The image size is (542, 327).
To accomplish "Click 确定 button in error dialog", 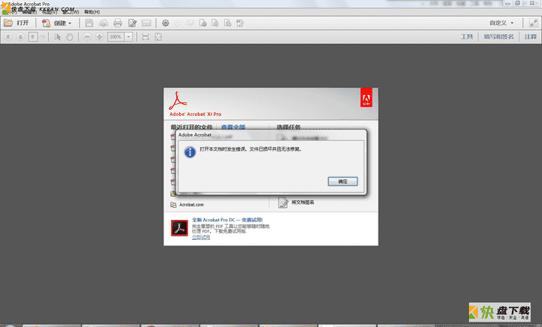I will [x=343, y=182].
